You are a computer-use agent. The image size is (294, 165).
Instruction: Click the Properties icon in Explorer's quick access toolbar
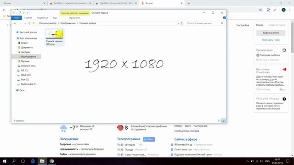[20, 13]
